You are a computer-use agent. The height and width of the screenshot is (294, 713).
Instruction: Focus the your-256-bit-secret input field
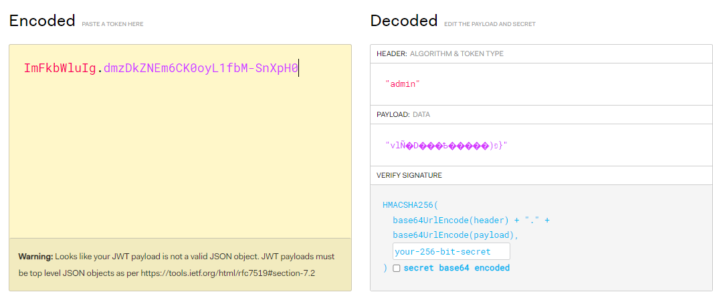[x=451, y=252]
